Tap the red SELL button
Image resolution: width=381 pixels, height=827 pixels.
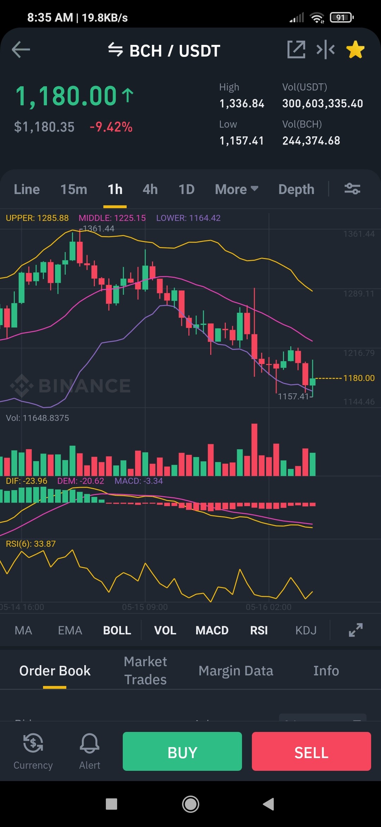[312, 751]
